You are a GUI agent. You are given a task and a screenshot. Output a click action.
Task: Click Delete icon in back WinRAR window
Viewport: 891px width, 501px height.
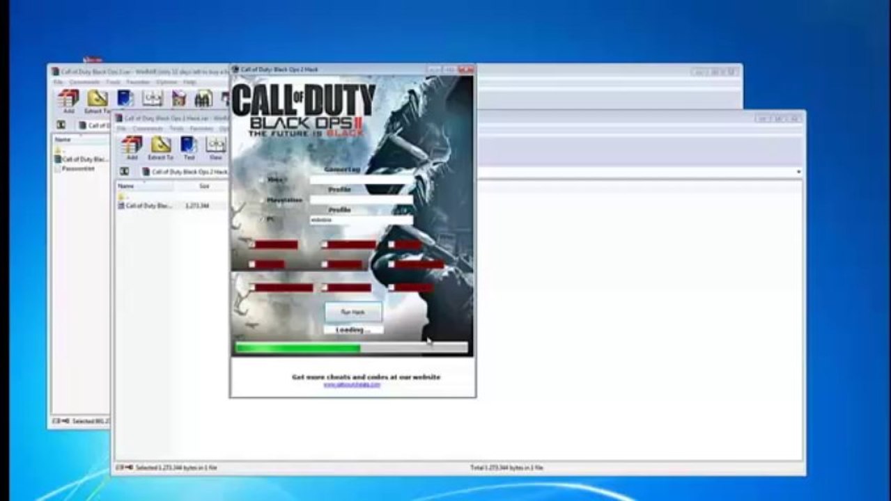pyautogui.click(x=179, y=99)
